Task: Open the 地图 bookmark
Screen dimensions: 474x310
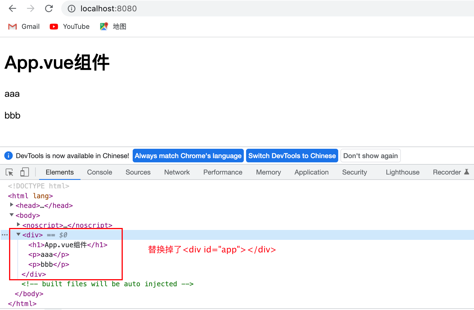Action: click(113, 26)
